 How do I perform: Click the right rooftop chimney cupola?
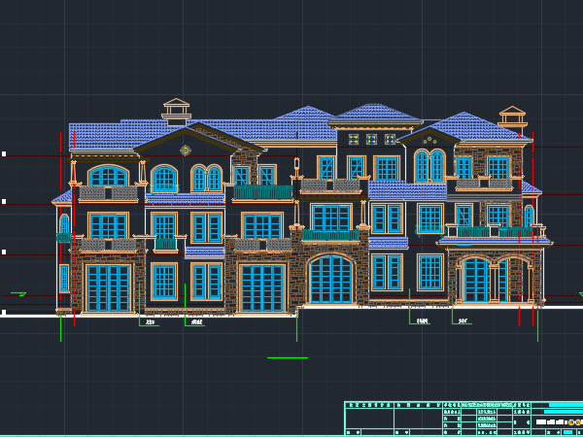(512, 118)
